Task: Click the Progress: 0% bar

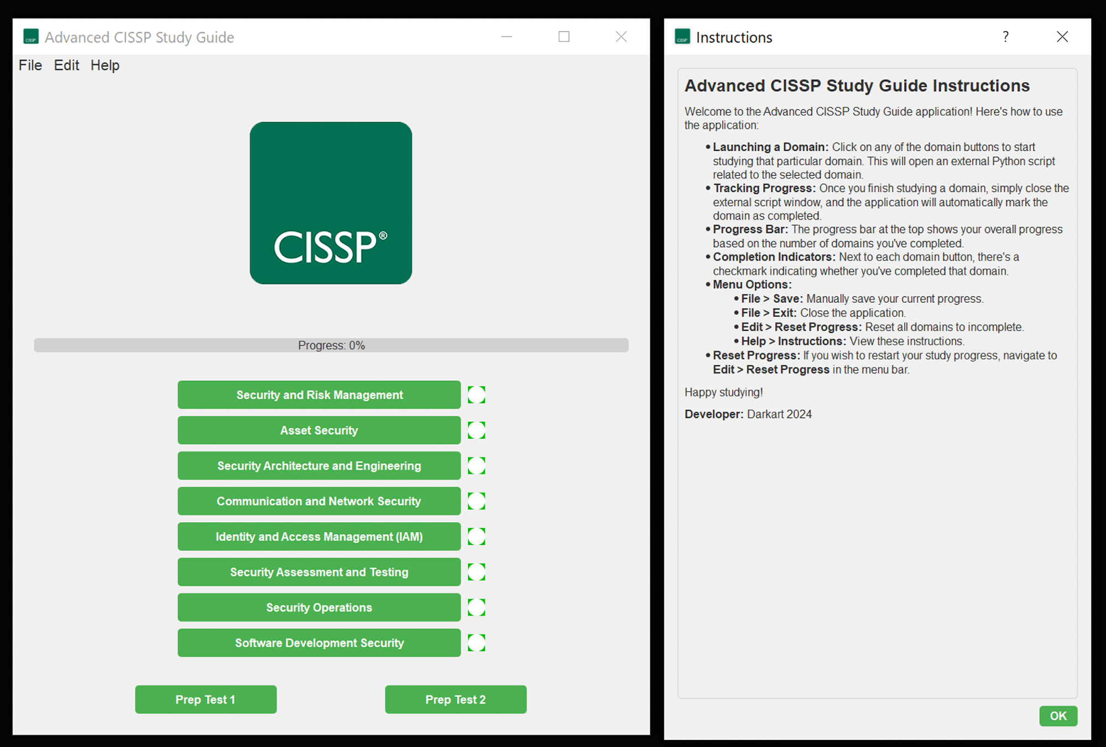Action: [x=331, y=345]
